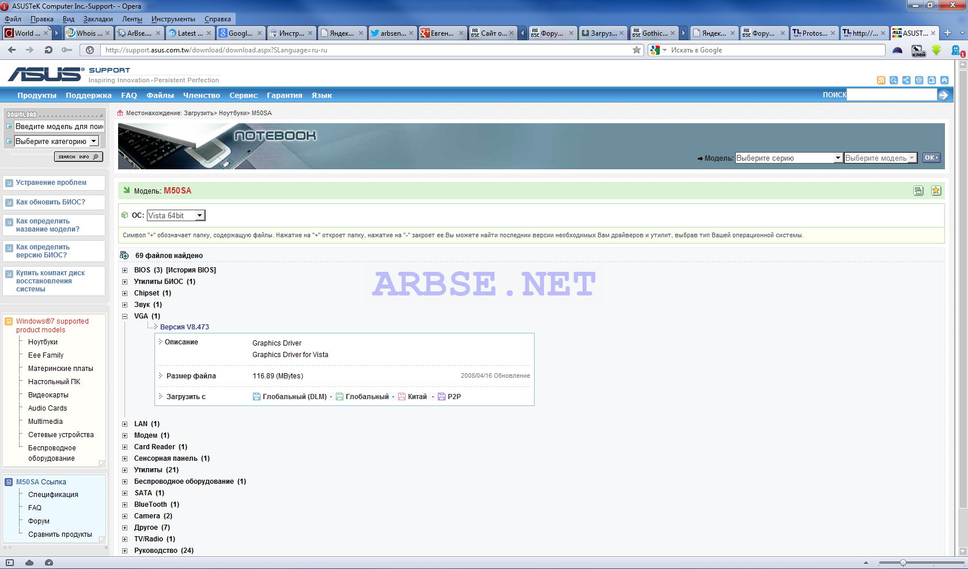
Task: Bookmark page with the address bar star
Action: [637, 50]
